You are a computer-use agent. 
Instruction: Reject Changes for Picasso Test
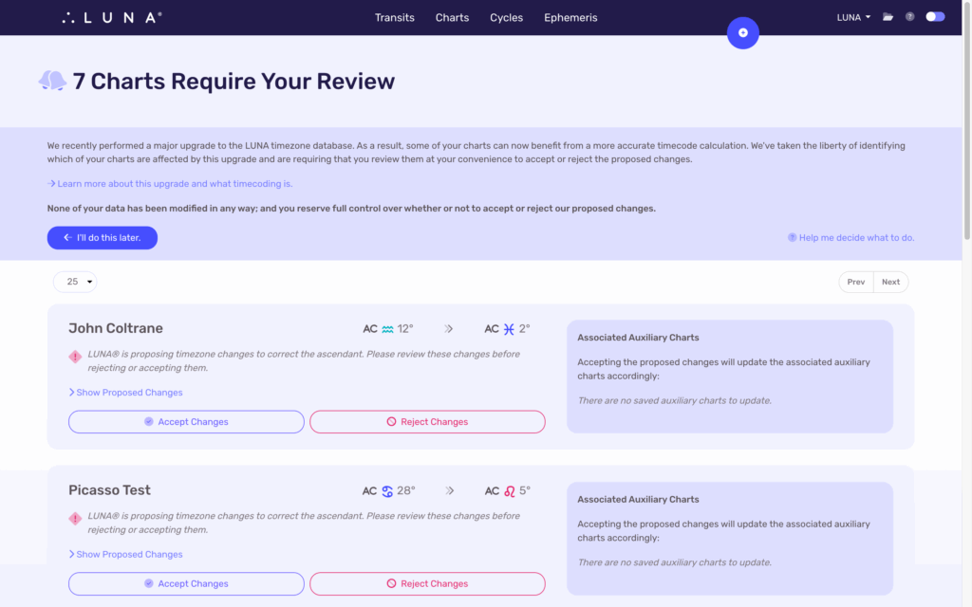click(x=427, y=584)
